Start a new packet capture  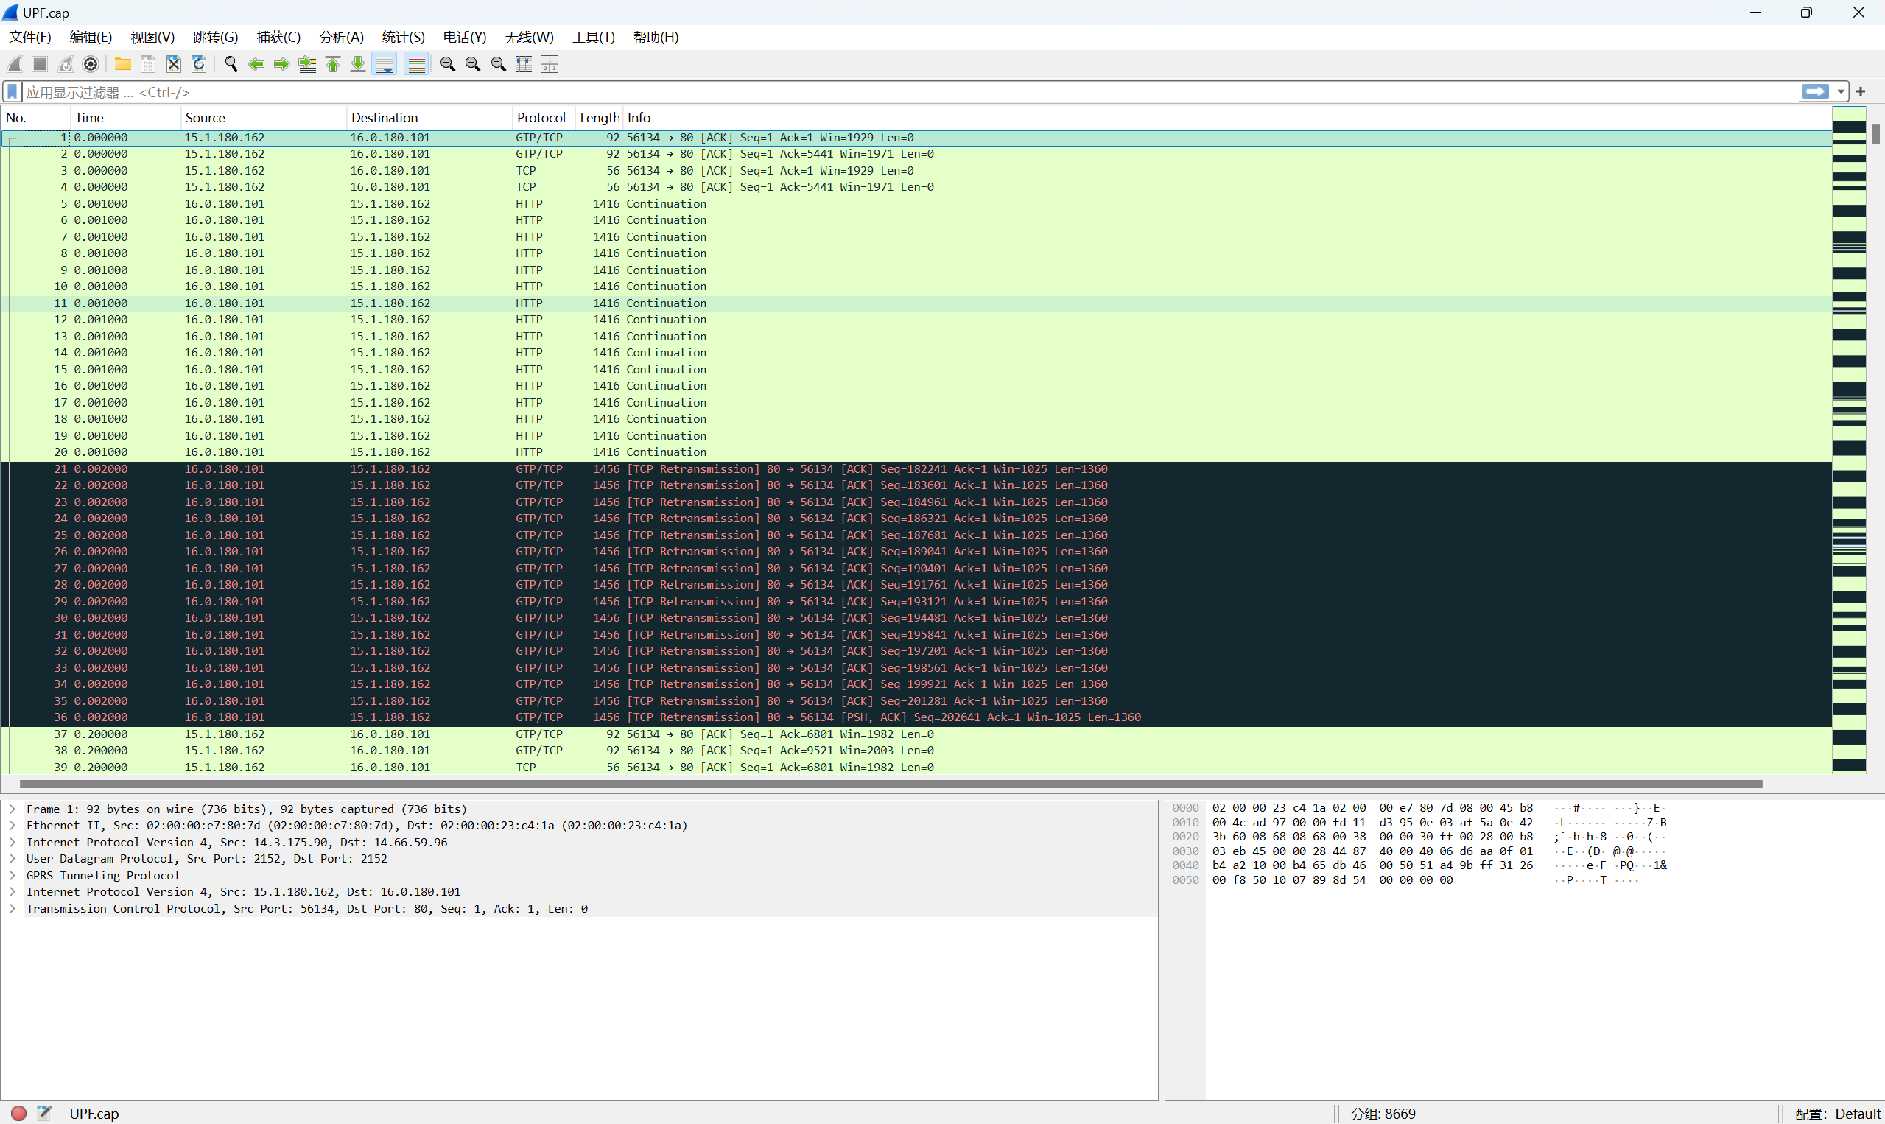pos(15,64)
